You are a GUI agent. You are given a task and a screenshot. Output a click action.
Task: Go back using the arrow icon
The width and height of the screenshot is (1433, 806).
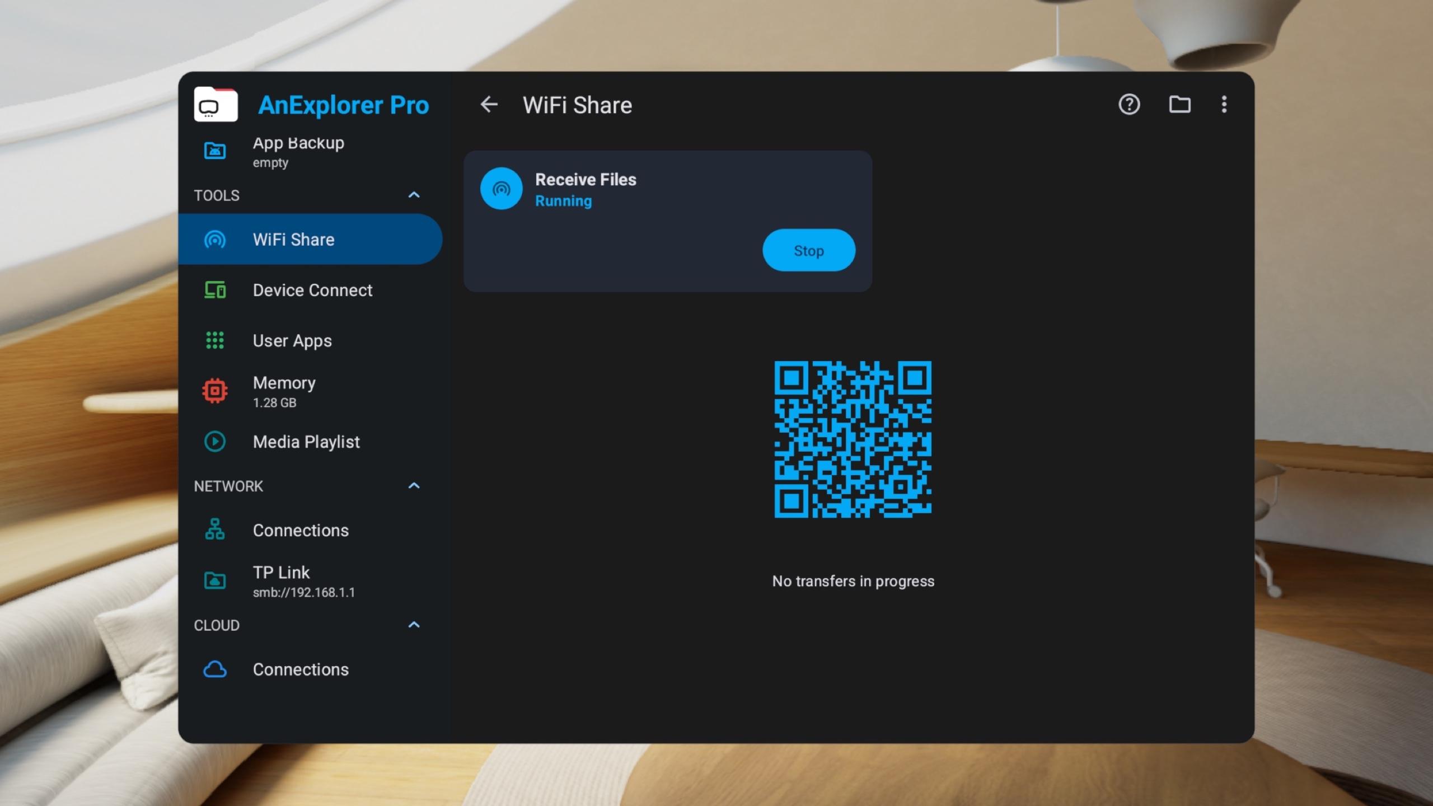489,105
